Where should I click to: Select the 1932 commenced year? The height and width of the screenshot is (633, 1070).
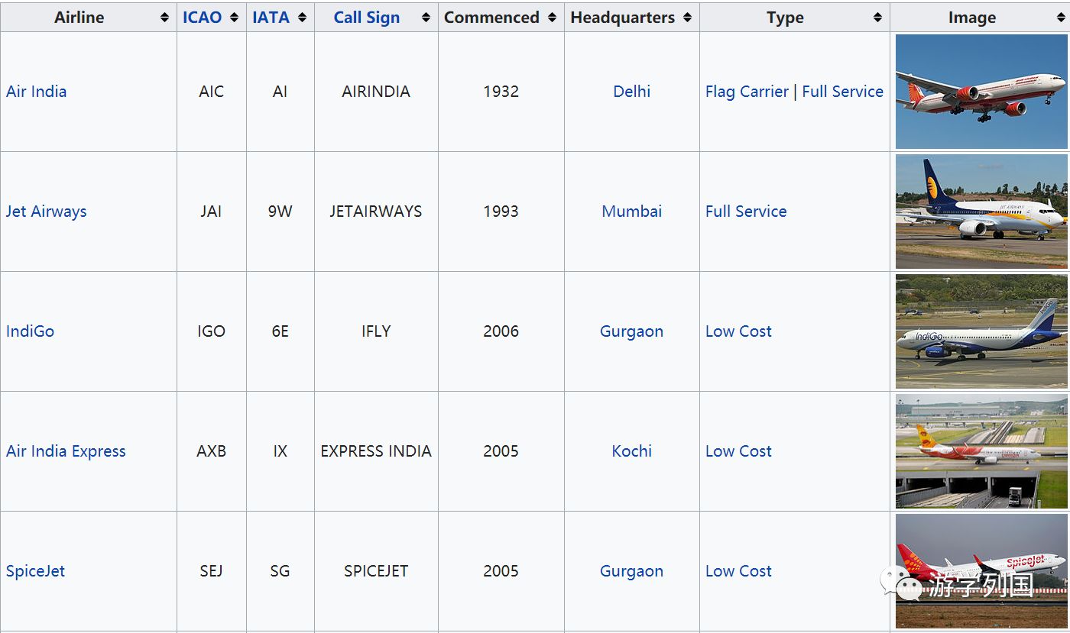click(x=501, y=92)
